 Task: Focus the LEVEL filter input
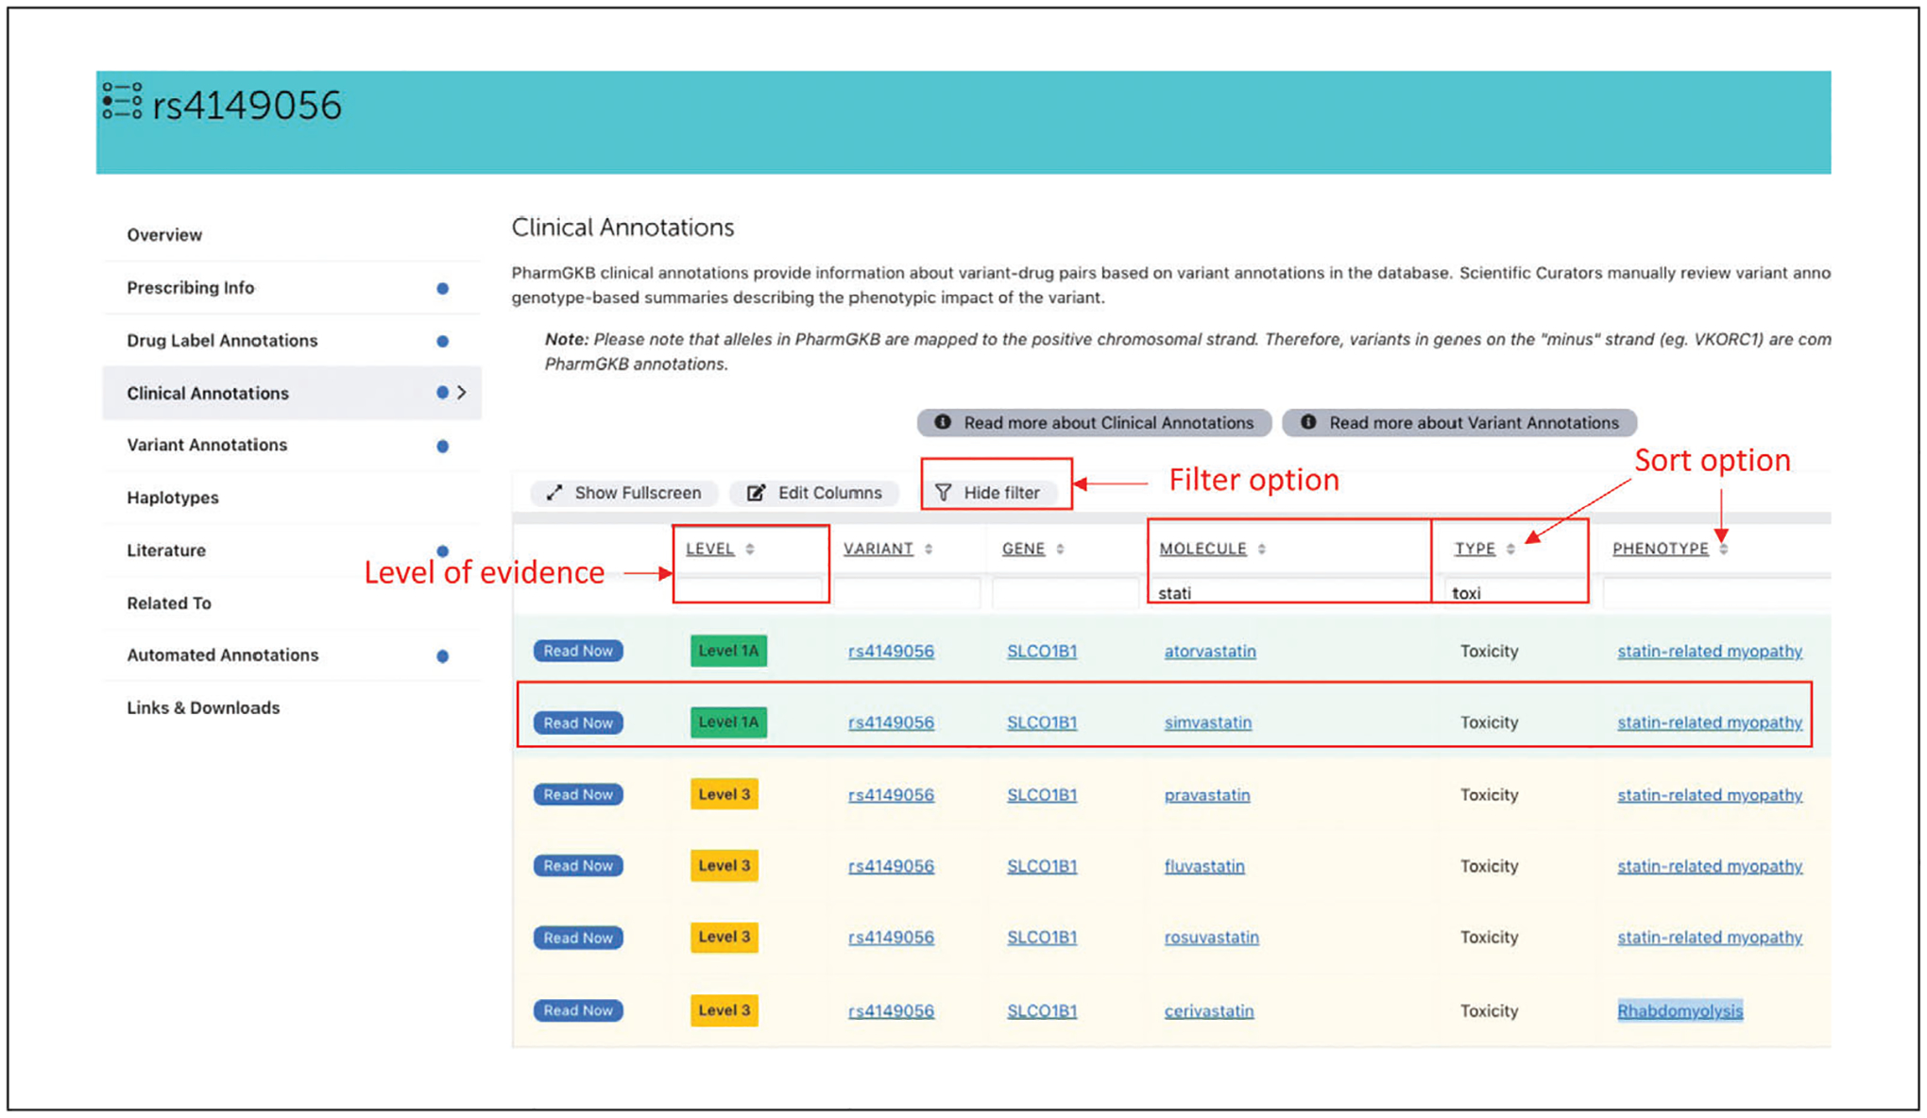pos(750,592)
